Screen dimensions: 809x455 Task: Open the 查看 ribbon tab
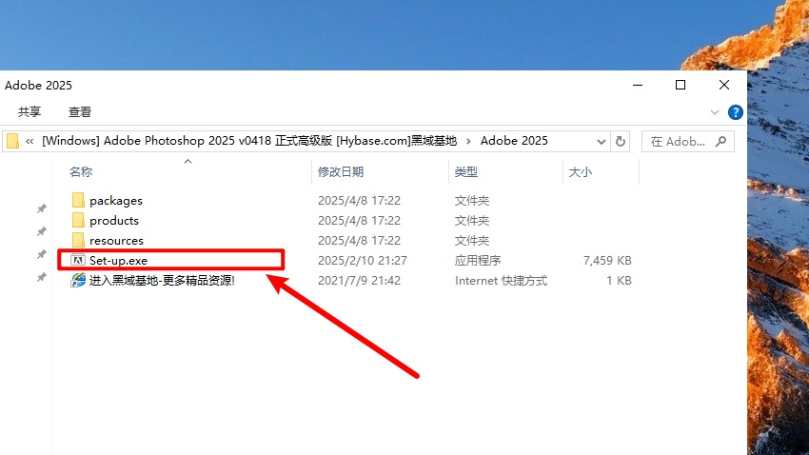coord(80,112)
